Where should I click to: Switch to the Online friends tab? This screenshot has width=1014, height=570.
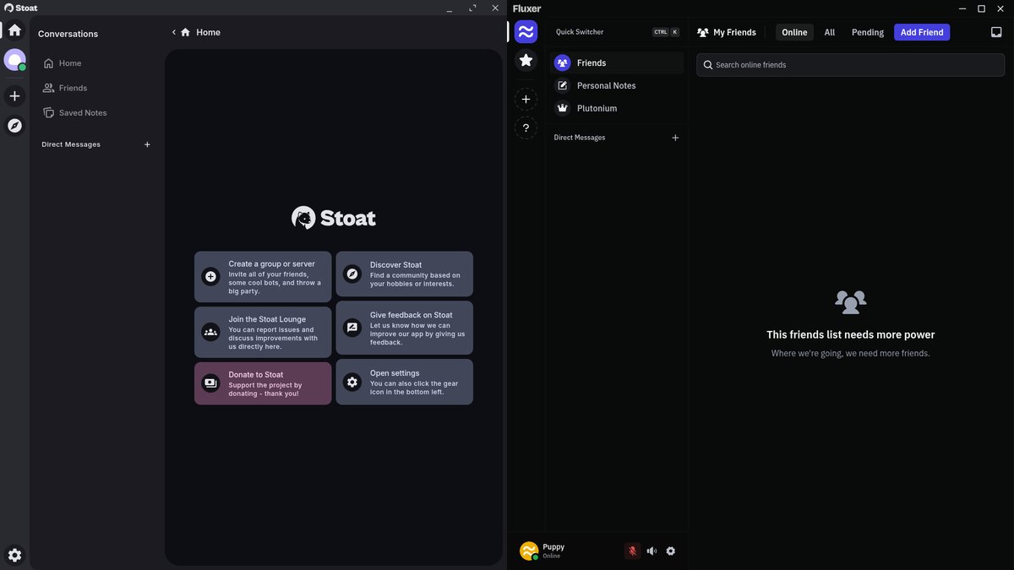[794, 32]
